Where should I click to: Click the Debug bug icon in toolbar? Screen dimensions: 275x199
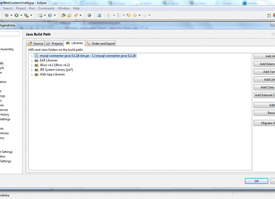[7, 16]
